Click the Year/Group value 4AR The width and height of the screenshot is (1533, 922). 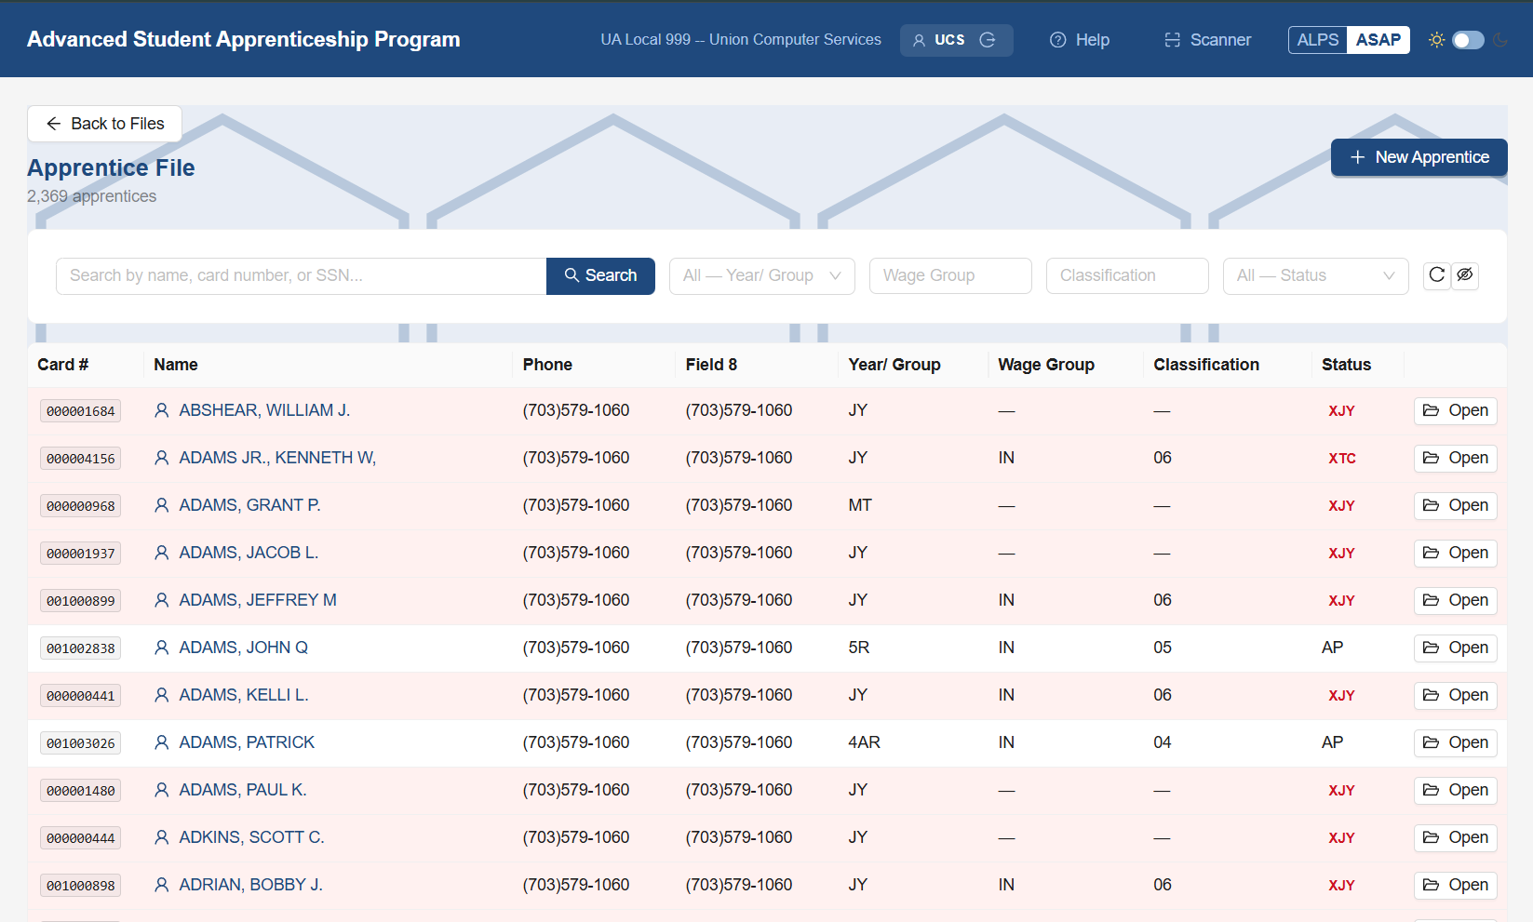864,742
